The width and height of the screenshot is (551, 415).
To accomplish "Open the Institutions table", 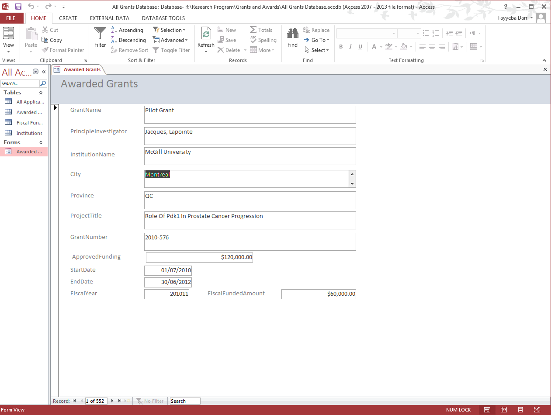I will coord(24,133).
